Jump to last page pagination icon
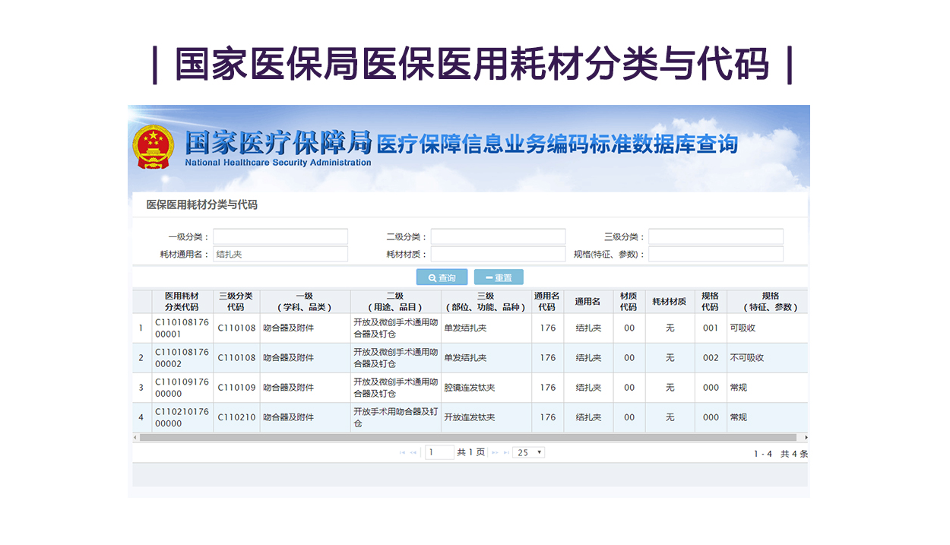The image size is (950, 545). (506, 453)
